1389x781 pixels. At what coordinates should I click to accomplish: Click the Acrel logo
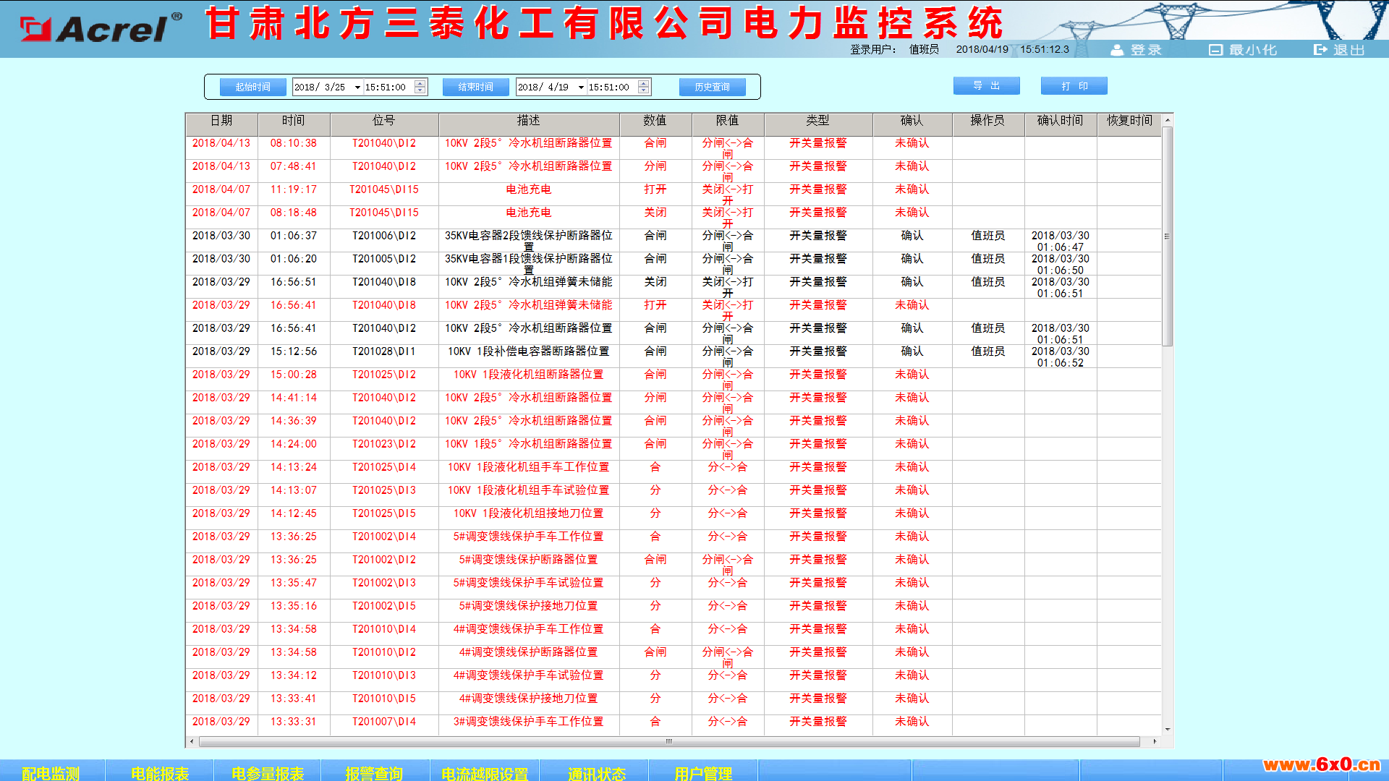point(102,27)
